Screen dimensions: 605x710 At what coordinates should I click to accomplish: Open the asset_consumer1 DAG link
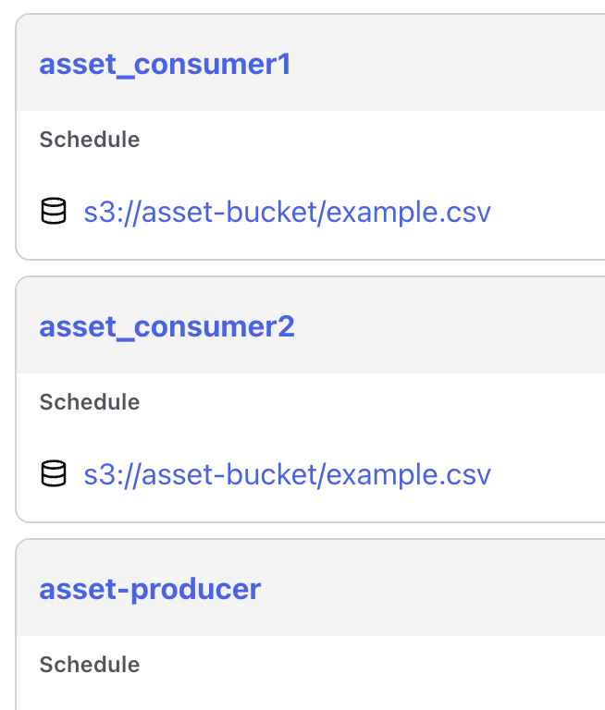[x=165, y=65]
